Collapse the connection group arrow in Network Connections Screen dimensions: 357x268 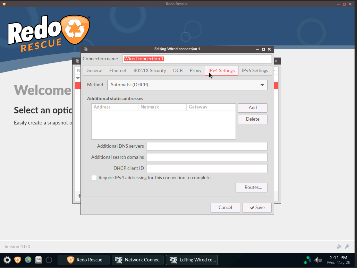78,78
